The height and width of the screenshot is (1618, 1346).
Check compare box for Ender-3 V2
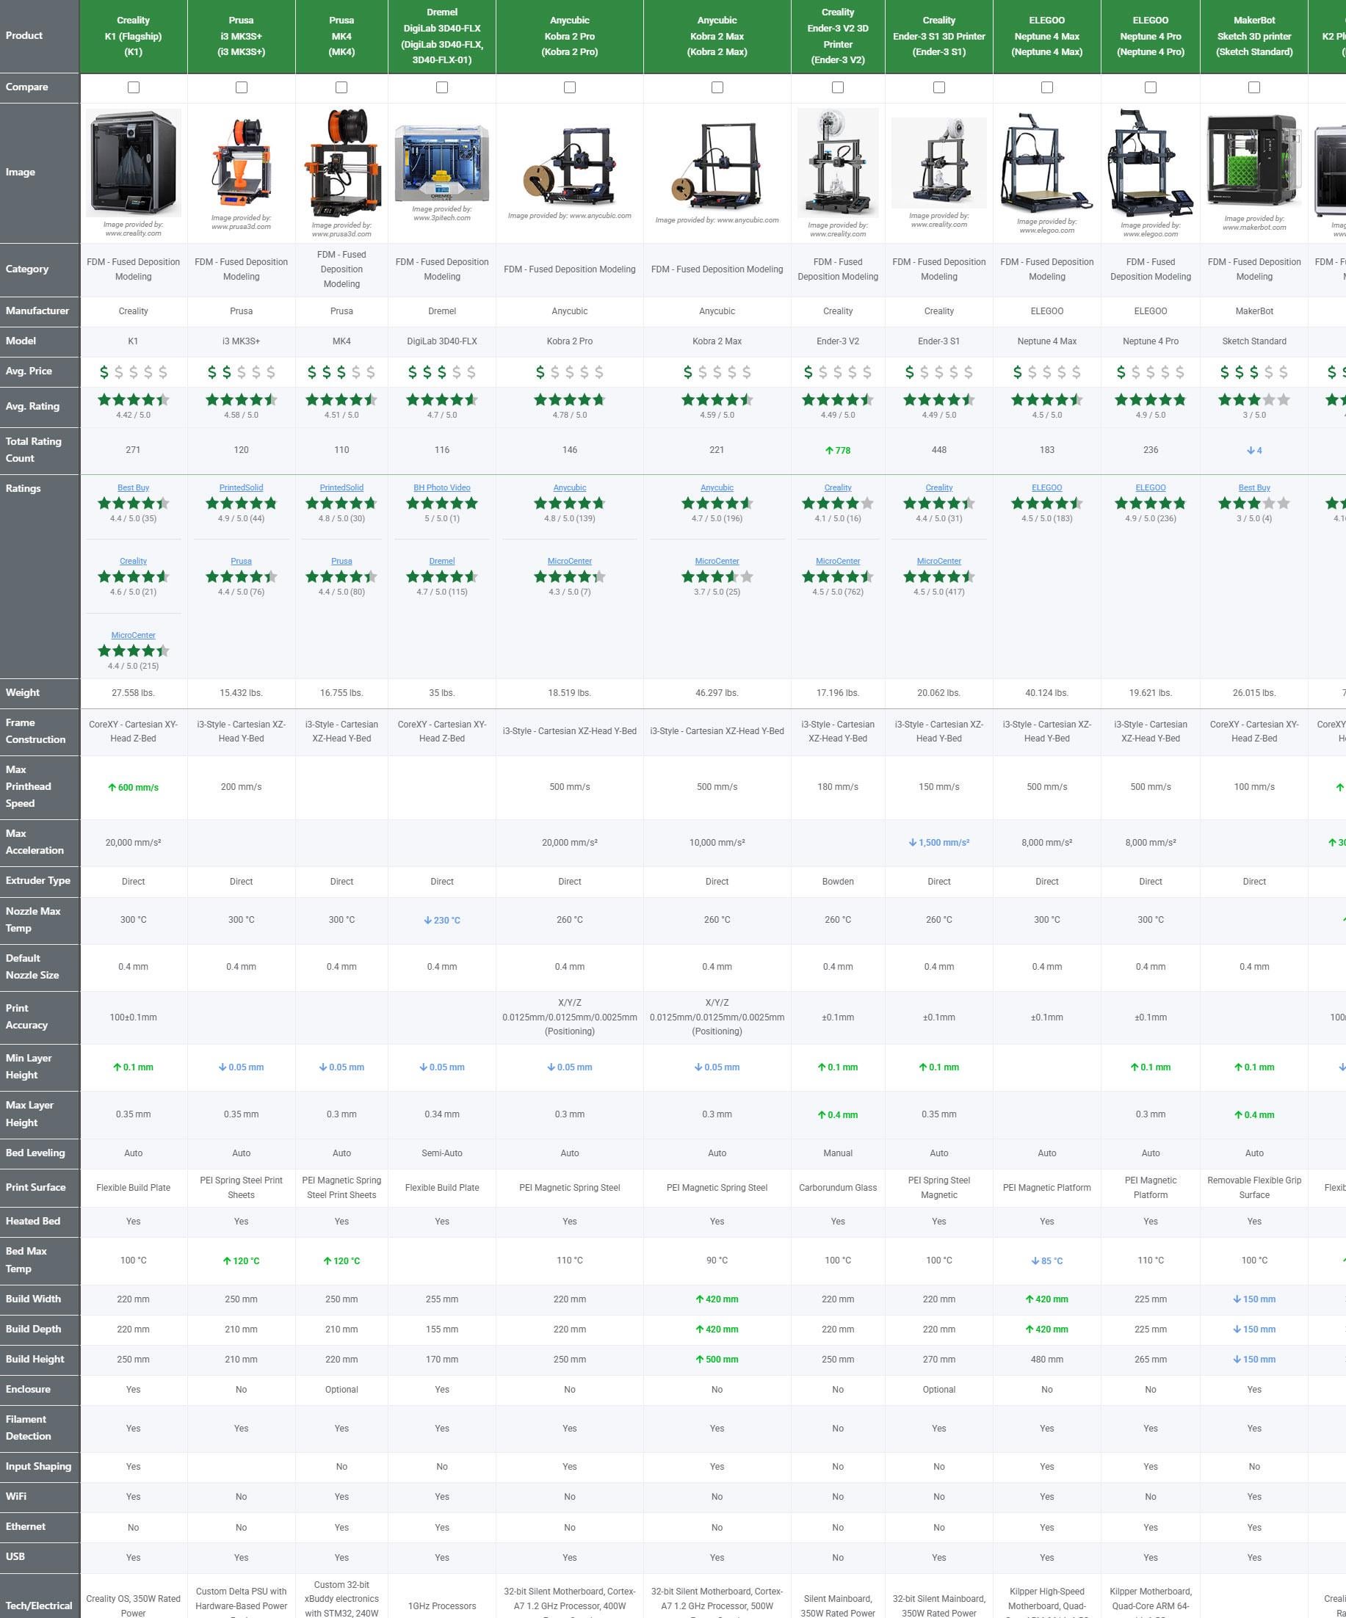(838, 87)
